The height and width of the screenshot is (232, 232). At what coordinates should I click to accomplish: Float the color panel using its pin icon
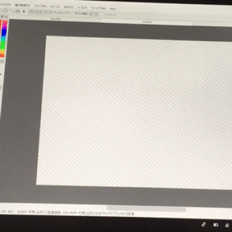[2, 16]
